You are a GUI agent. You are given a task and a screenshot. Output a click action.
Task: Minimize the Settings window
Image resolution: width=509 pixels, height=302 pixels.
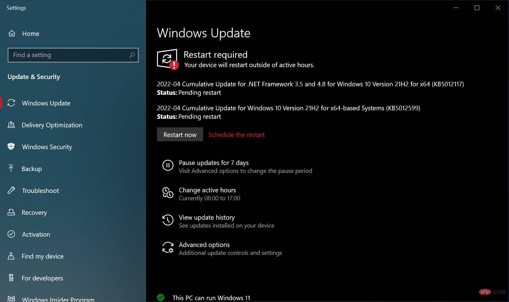[456, 8]
